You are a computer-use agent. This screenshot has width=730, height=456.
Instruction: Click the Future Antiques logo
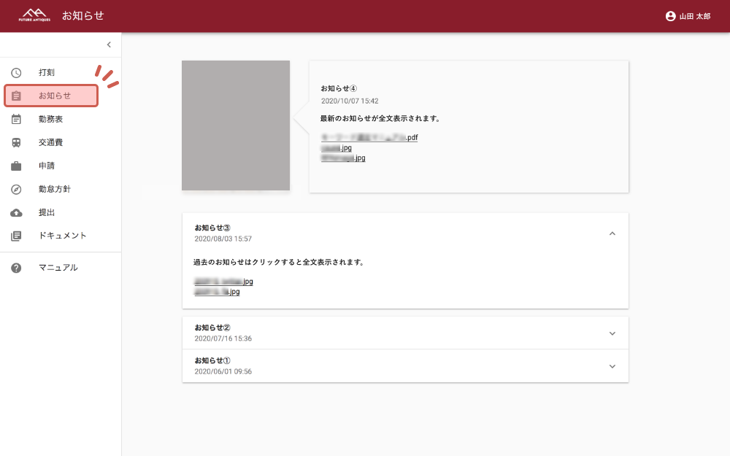34,15
